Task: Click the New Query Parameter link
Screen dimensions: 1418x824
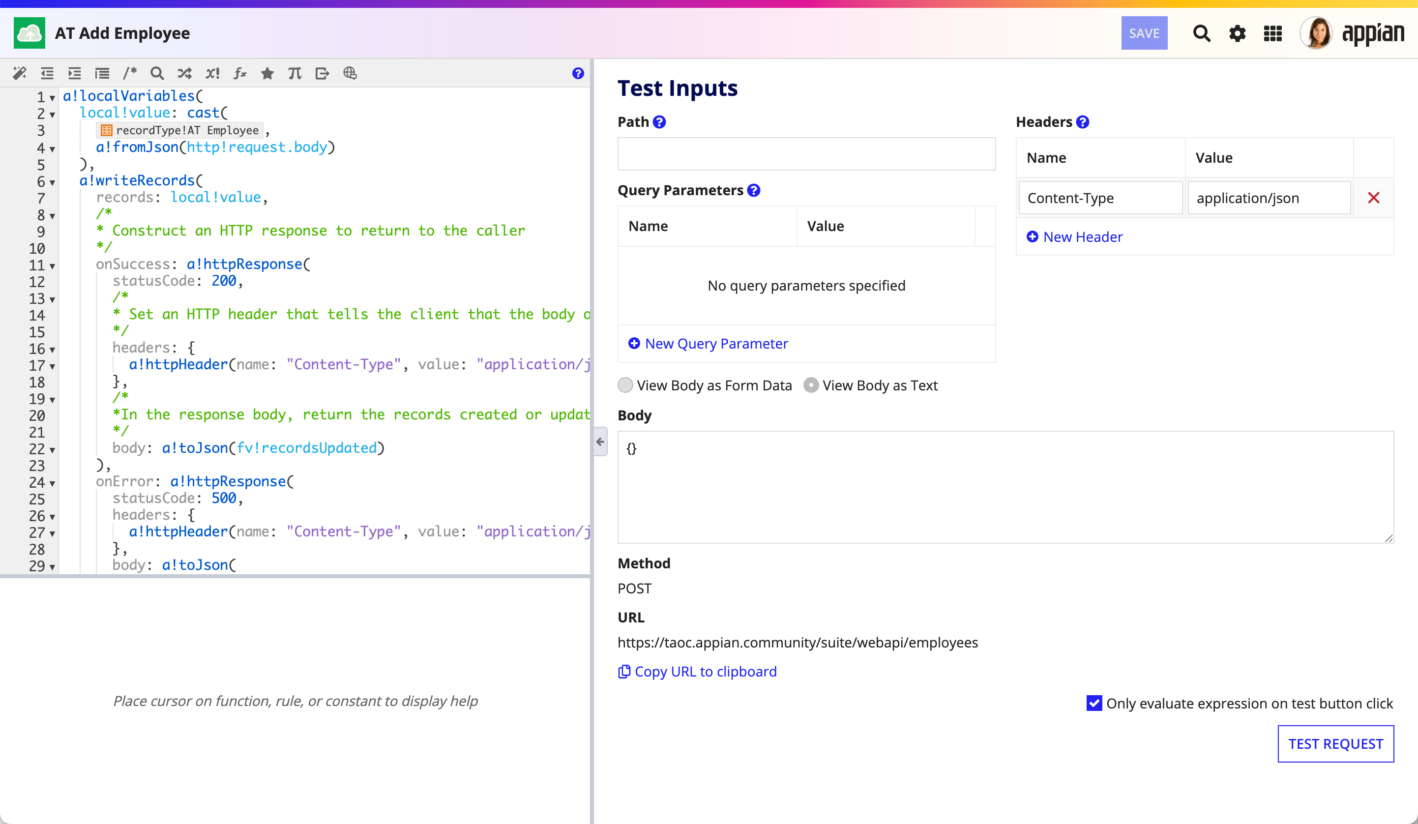Action: pos(708,343)
